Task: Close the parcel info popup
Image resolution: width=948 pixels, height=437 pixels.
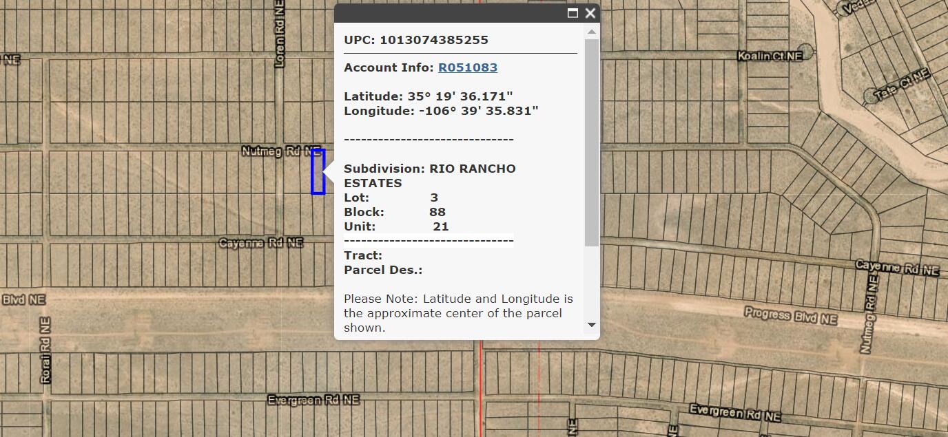Action: point(590,13)
